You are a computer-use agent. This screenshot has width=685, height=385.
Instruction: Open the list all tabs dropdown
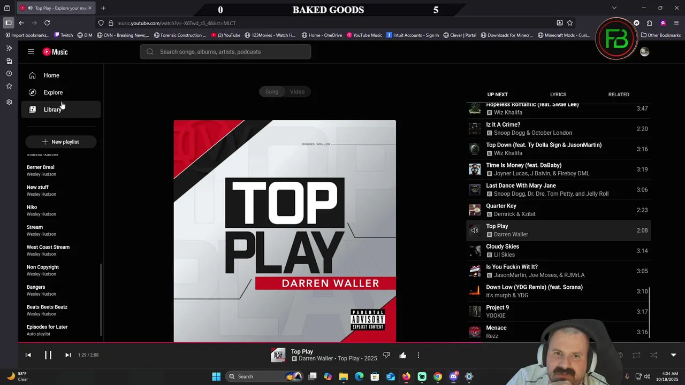[x=614, y=8]
